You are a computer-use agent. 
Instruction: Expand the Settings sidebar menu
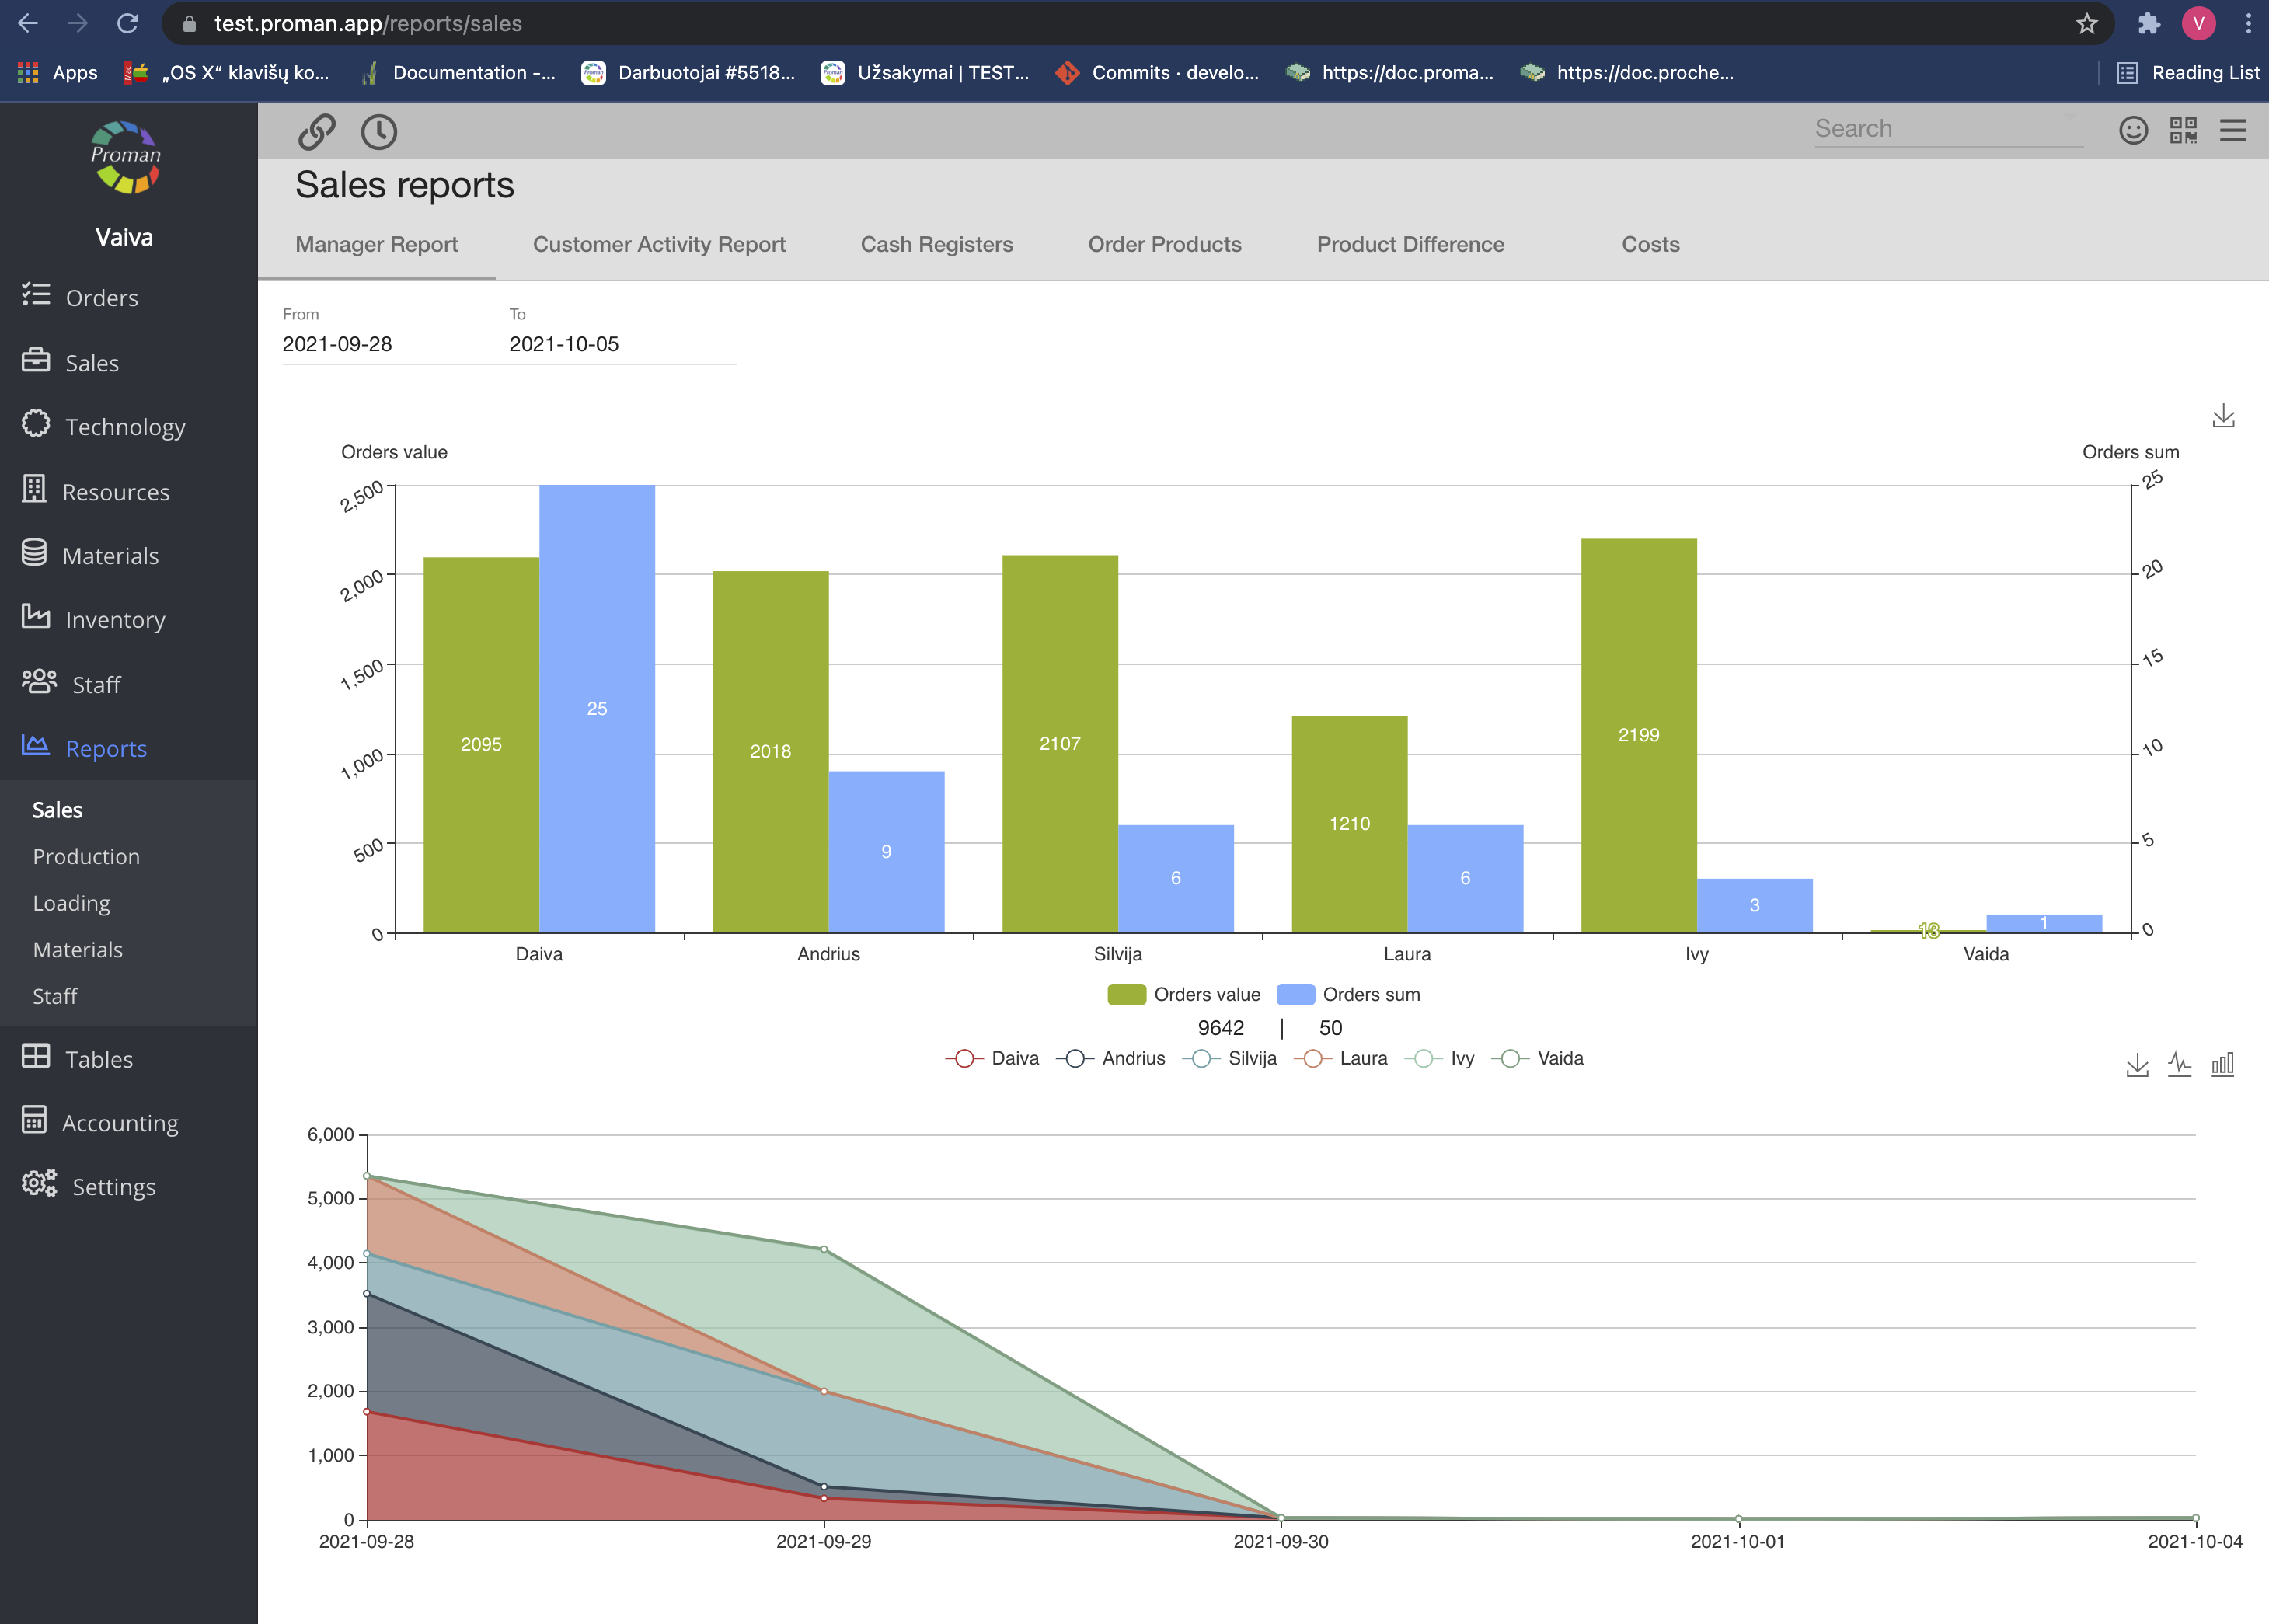tap(113, 1186)
